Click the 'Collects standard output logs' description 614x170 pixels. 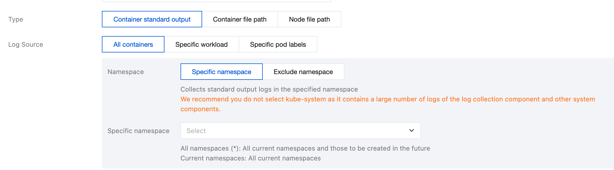click(x=269, y=89)
